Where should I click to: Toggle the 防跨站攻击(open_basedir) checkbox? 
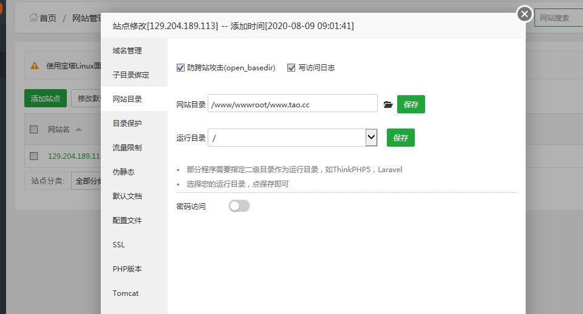pos(180,68)
